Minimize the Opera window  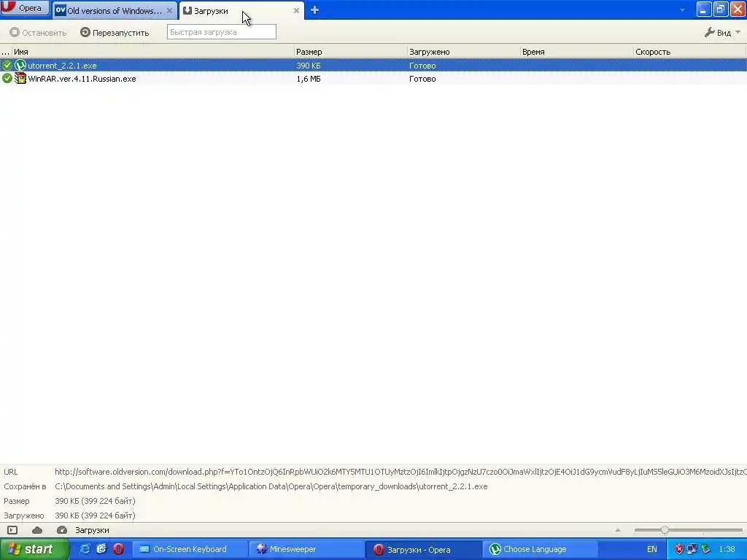click(x=704, y=9)
